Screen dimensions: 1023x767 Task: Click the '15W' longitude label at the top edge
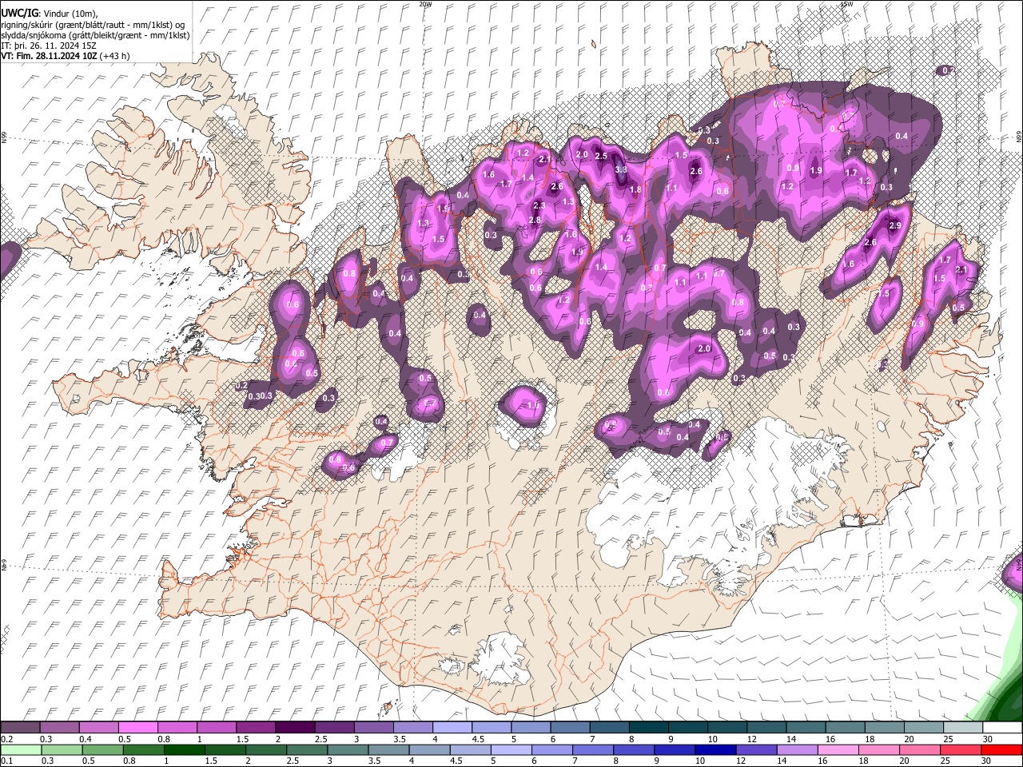846,4
